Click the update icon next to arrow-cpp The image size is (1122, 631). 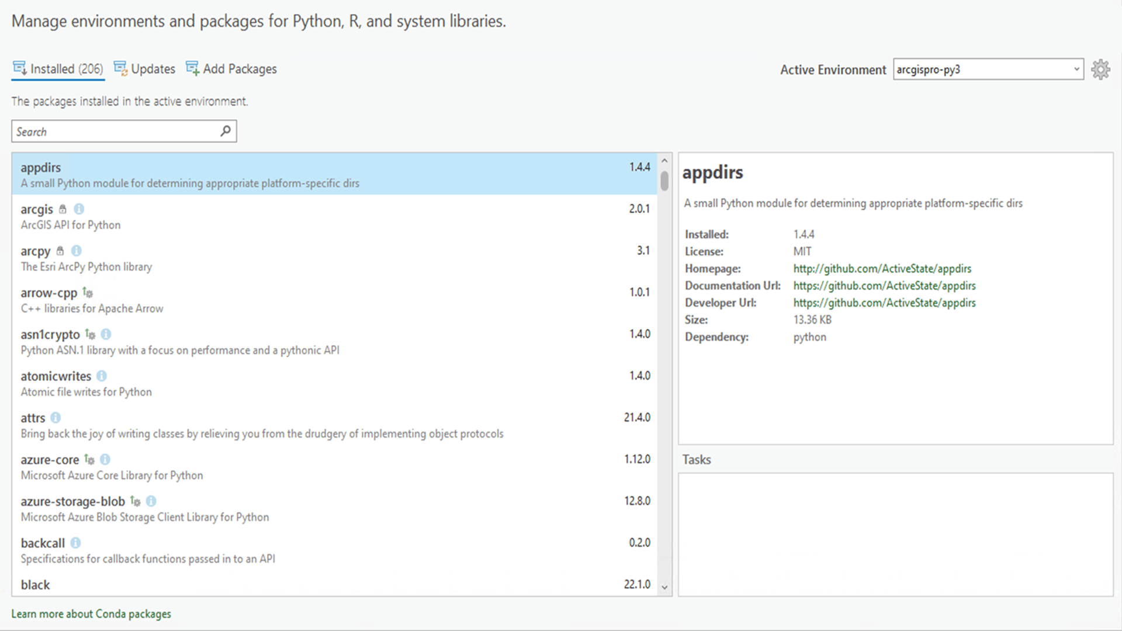(x=88, y=293)
